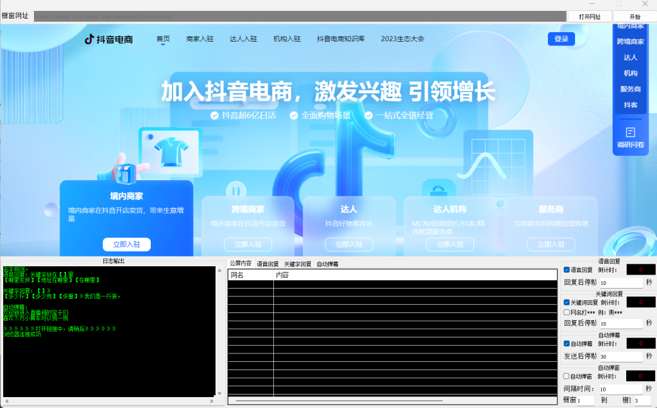
Task: Click the log panel scroll-up arrow
Action: (x=220, y=270)
